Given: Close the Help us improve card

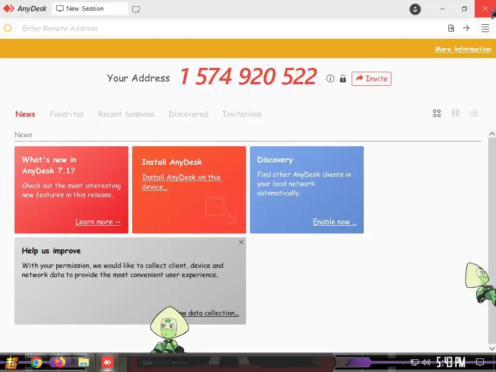Looking at the screenshot, I should coord(241,242).
